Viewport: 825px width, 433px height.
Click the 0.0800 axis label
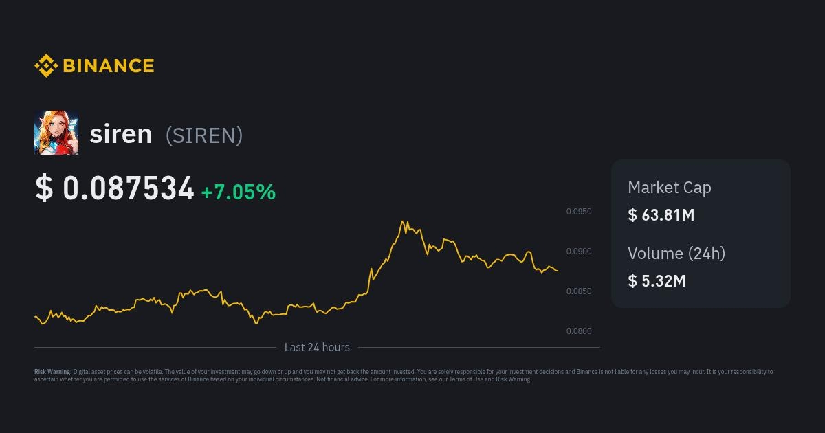[x=579, y=331]
